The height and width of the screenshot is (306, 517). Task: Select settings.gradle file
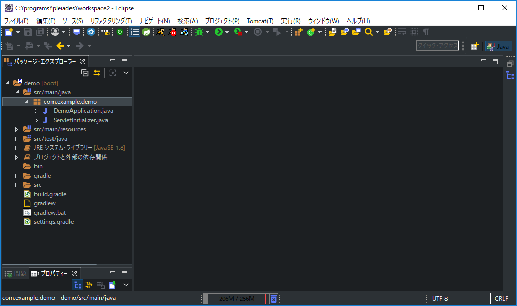54,222
